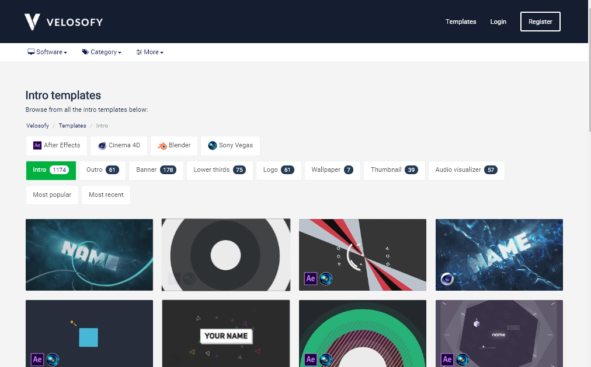Open the YOUR NAME intro thumbnail

point(226,334)
